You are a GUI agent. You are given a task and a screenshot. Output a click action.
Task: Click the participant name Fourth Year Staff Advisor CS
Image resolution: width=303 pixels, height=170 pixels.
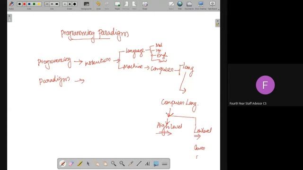point(248,103)
